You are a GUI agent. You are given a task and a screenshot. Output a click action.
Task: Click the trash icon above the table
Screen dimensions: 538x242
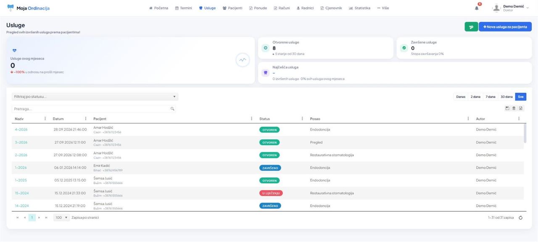pyautogui.click(x=514, y=108)
